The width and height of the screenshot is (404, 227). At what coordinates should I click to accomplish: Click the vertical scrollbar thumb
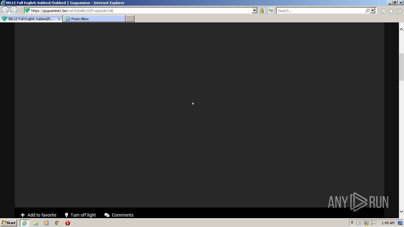(401, 67)
